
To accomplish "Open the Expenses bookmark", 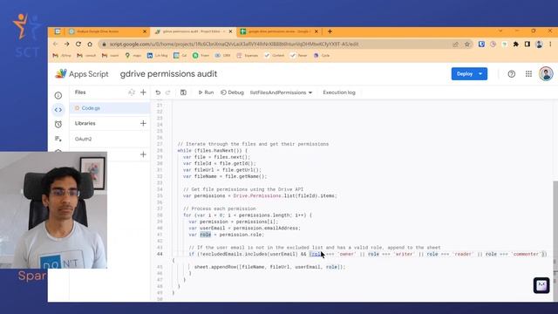I will 248,56.
